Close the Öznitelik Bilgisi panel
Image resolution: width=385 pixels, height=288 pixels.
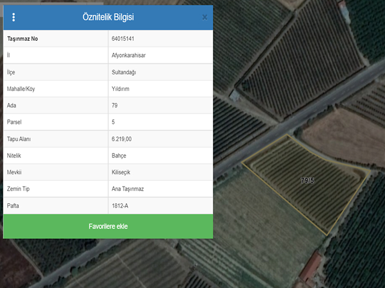click(x=205, y=17)
